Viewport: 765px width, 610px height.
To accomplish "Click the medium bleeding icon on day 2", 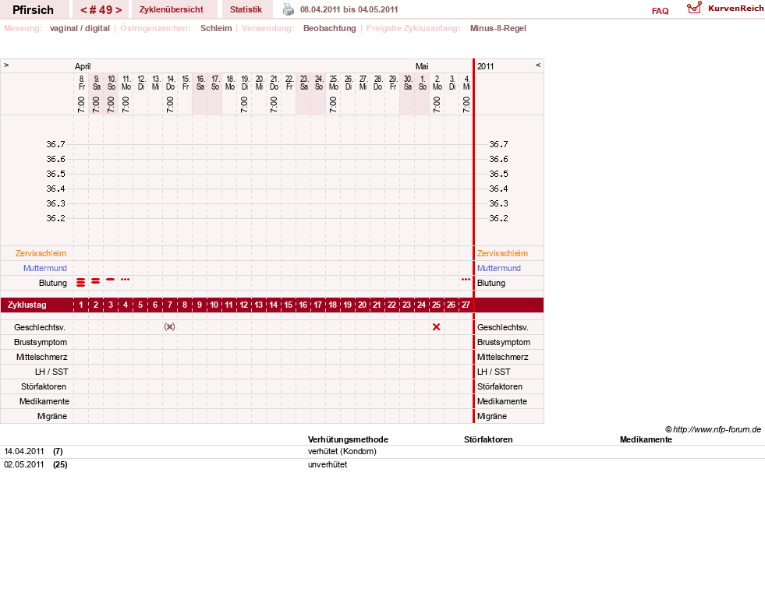I will 96,280.
